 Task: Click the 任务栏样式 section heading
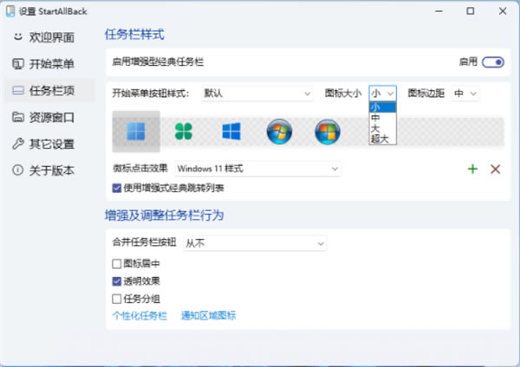point(134,34)
